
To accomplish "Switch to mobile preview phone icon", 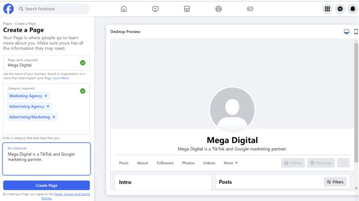I will (356, 32).
